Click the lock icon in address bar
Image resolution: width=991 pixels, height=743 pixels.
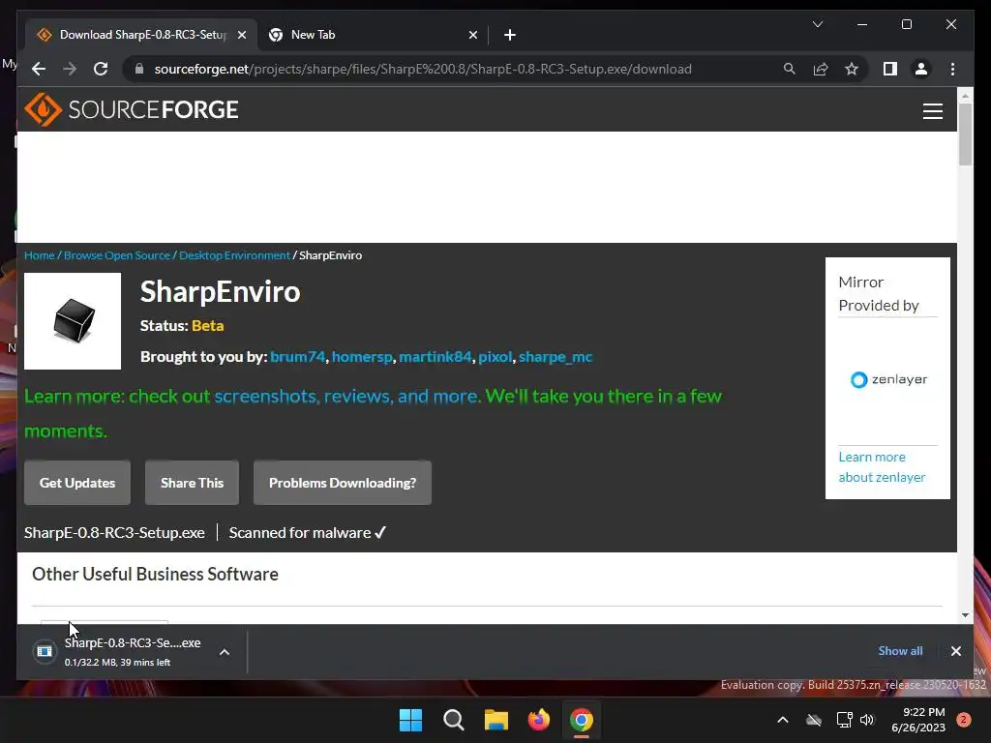point(139,69)
